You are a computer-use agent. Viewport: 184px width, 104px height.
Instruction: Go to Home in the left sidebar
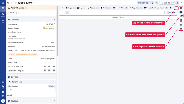(x=3, y=9)
